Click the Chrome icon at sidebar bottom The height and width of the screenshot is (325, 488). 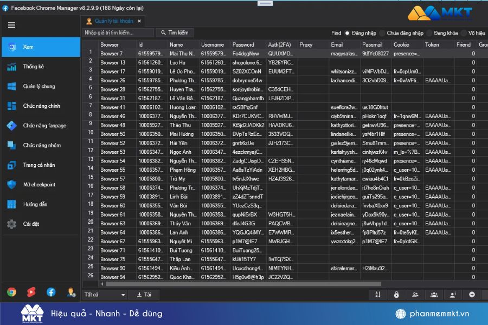(11, 292)
